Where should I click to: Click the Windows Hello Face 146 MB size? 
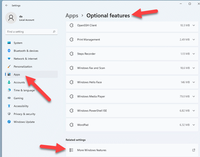coord(185,82)
